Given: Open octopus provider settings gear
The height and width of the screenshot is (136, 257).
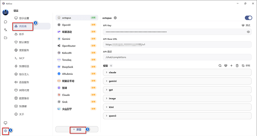Looking at the screenshot, I should [115, 18].
